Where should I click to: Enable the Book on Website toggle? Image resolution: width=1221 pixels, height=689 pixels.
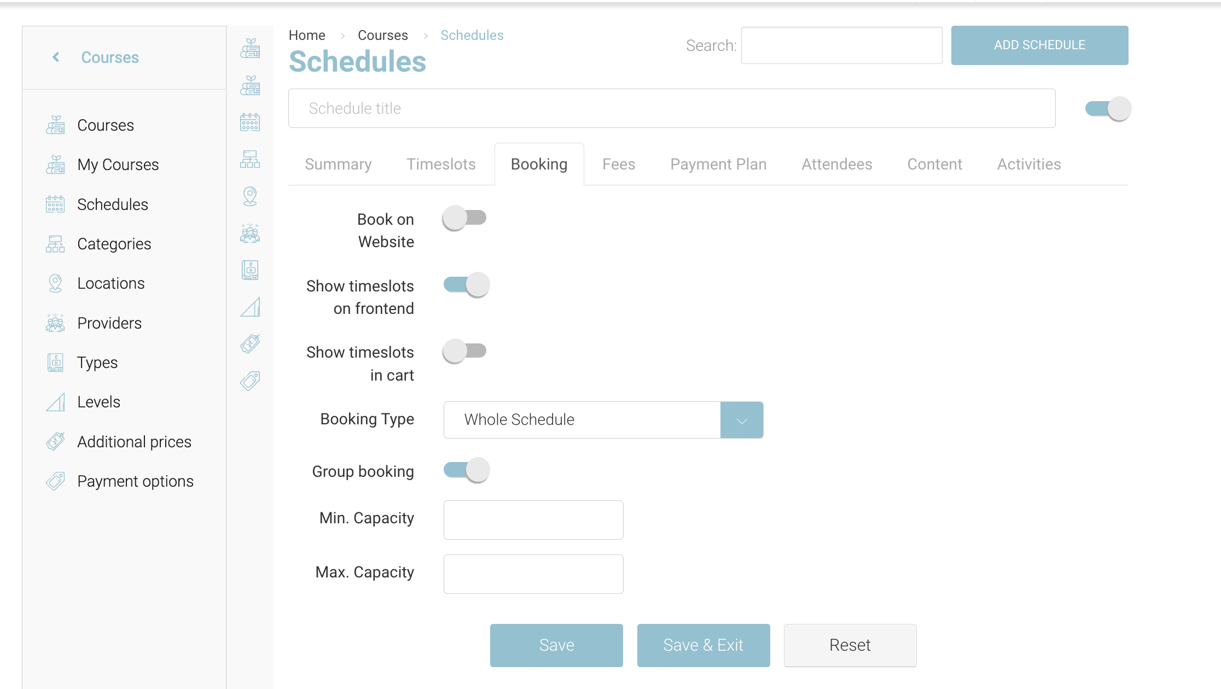464,218
